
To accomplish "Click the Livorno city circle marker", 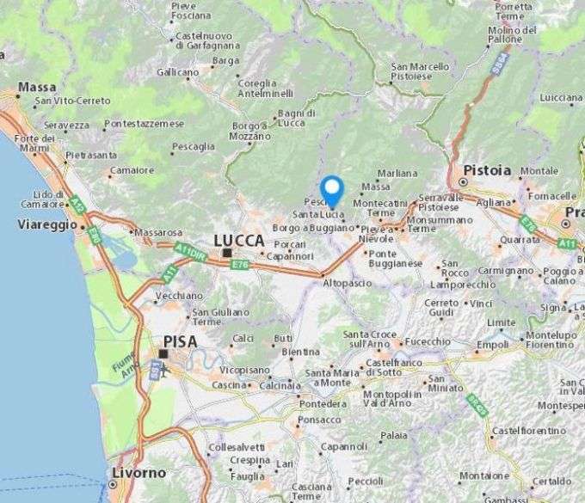I will coord(113,484).
